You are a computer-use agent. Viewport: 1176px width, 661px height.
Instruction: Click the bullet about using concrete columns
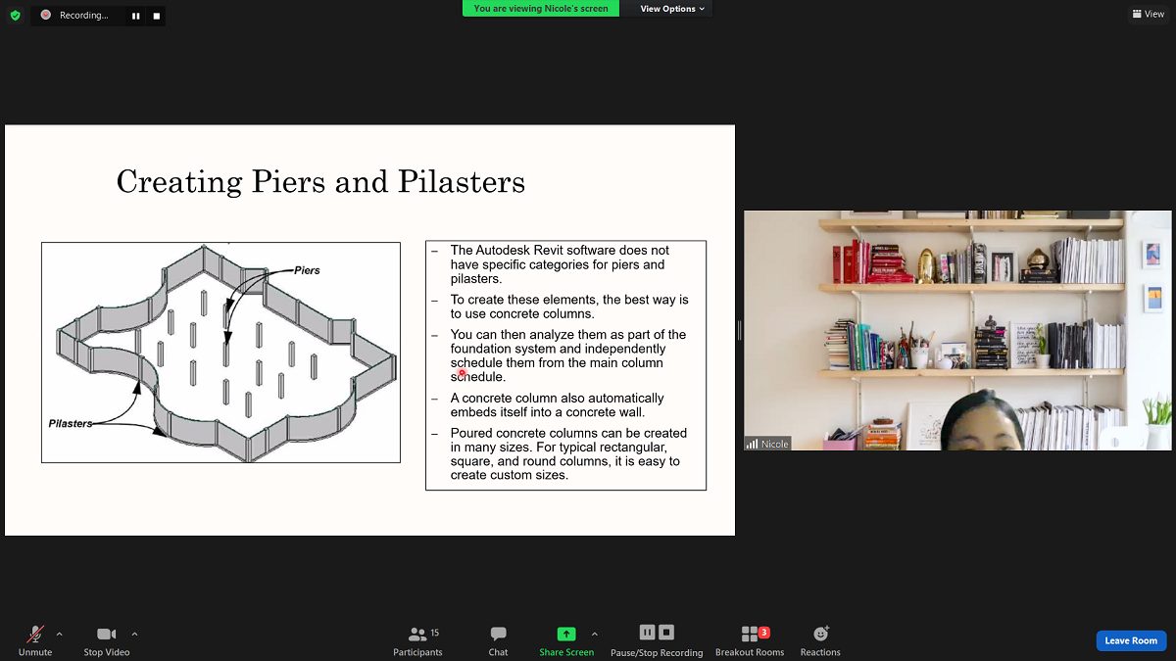pos(561,307)
